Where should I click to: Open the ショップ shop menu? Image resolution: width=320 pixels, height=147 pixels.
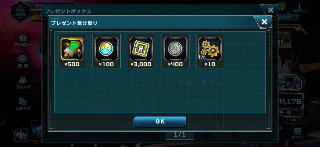coord(23,104)
